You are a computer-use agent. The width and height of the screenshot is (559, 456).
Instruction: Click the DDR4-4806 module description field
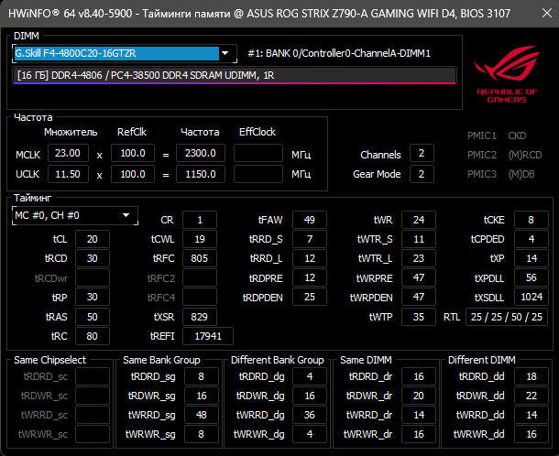tap(235, 75)
